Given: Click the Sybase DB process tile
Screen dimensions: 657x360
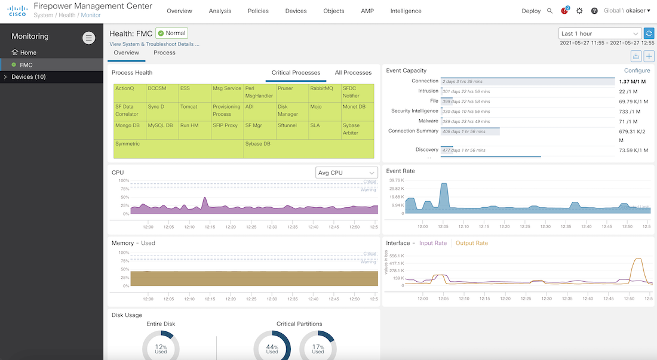Looking at the screenshot, I should (309, 149).
